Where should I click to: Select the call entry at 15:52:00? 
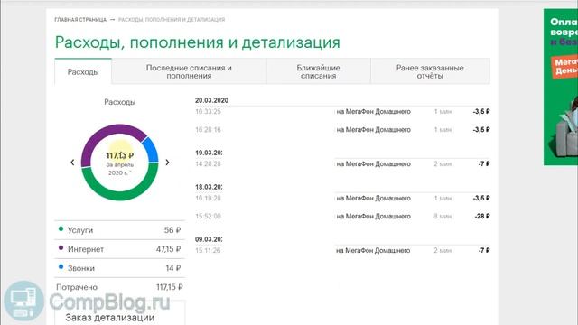point(342,216)
